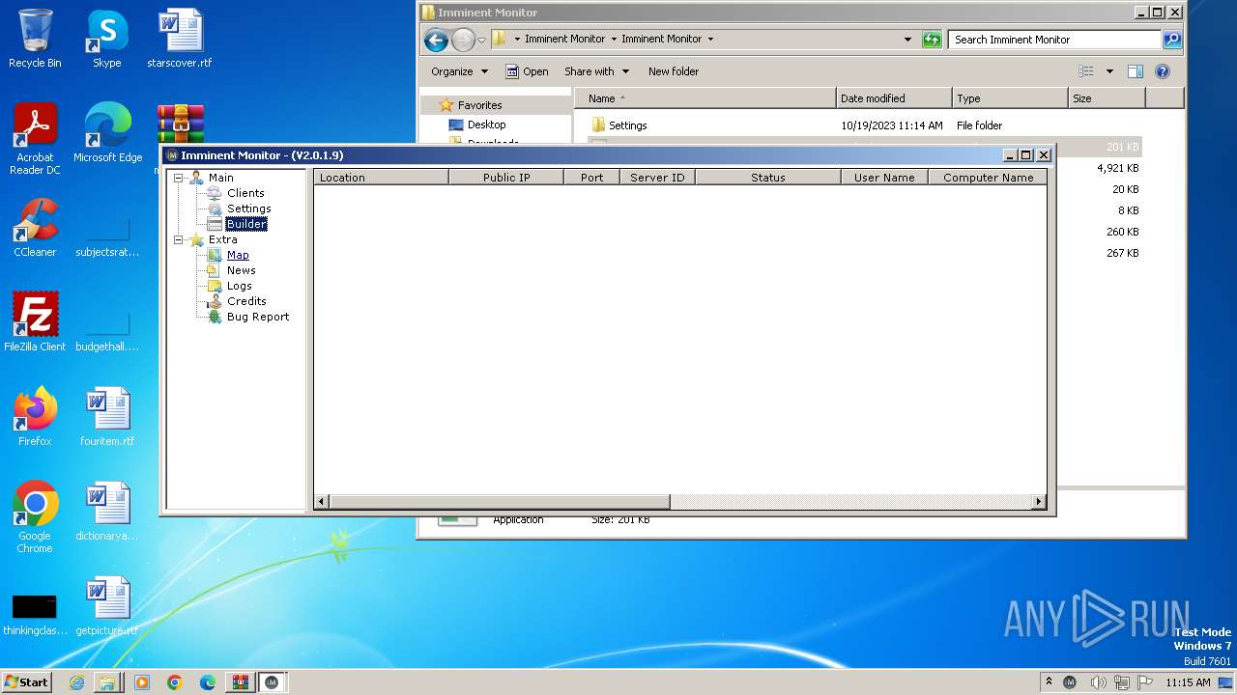Image resolution: width=1237 pixels, height=695 pixels.
Task: Open the Settings node under Main
Action: (248, 208)
